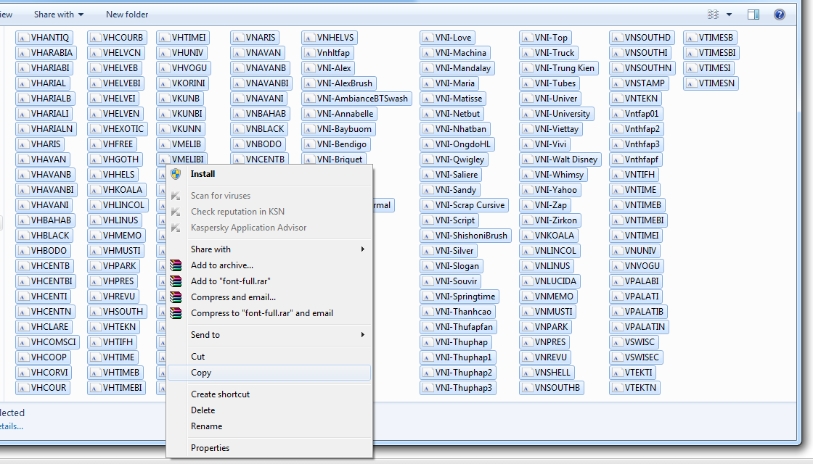Select Add to "font-full.rar" menu entry
813x464 pixels.
click(231, 281)
